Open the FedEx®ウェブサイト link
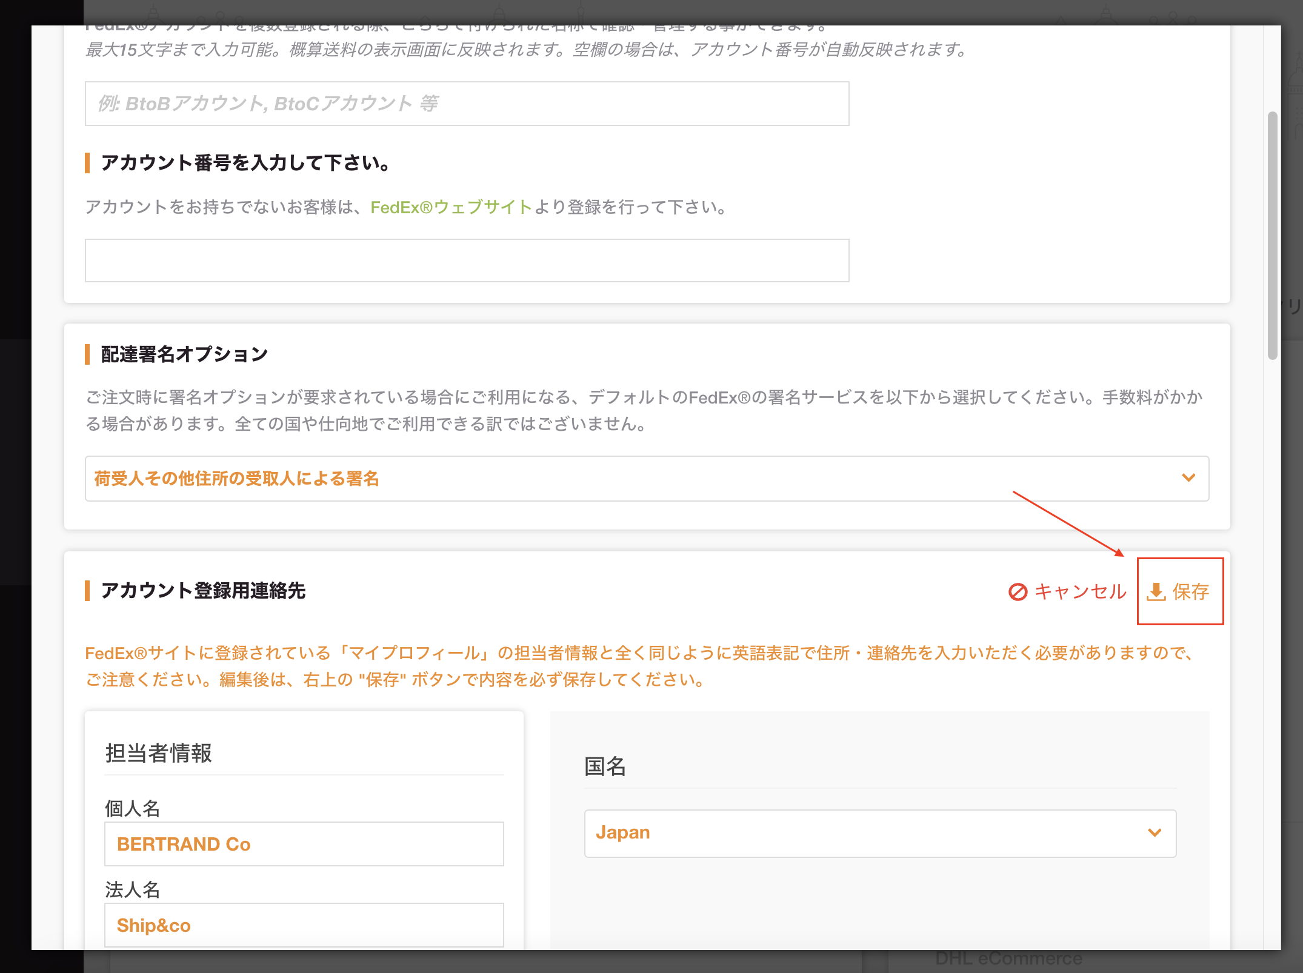 pos(451,207)
